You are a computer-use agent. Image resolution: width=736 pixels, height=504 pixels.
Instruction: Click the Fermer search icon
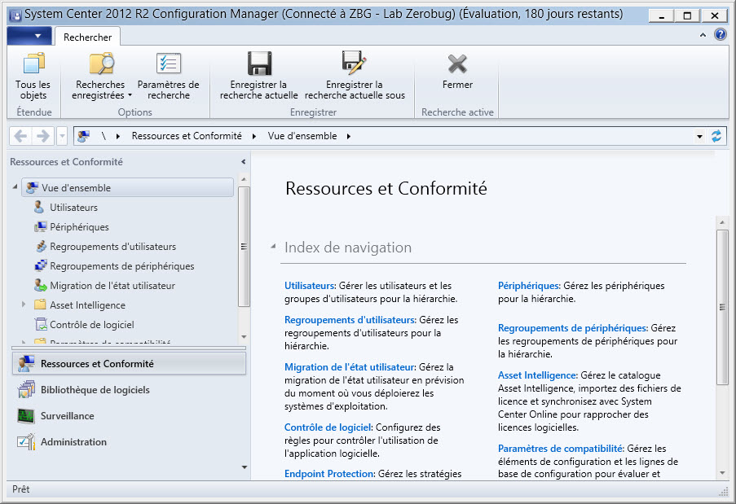457,65
